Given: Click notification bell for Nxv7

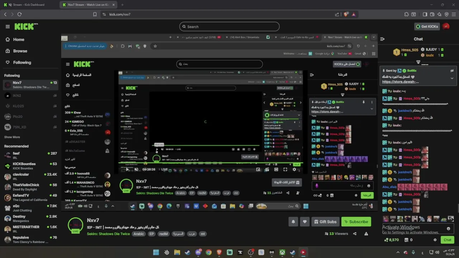Looking at the screenshot, I should pos(293,222).
